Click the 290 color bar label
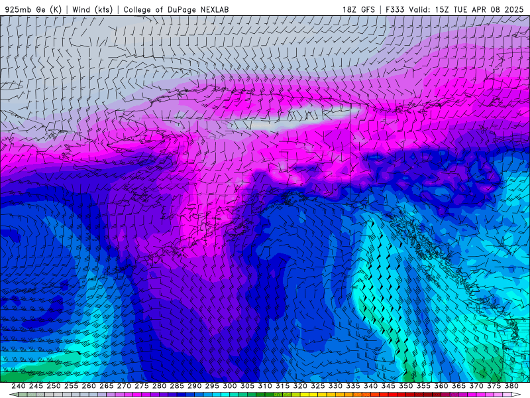This screenshot has height=398, width=530. tap(195, 386)
